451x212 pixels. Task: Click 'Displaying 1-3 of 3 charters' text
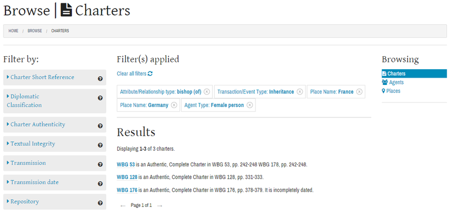click(146, 149)
